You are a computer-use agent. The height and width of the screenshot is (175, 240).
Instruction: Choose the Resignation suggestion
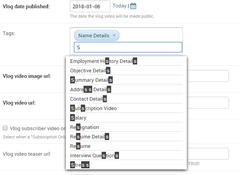click(84, 127)
